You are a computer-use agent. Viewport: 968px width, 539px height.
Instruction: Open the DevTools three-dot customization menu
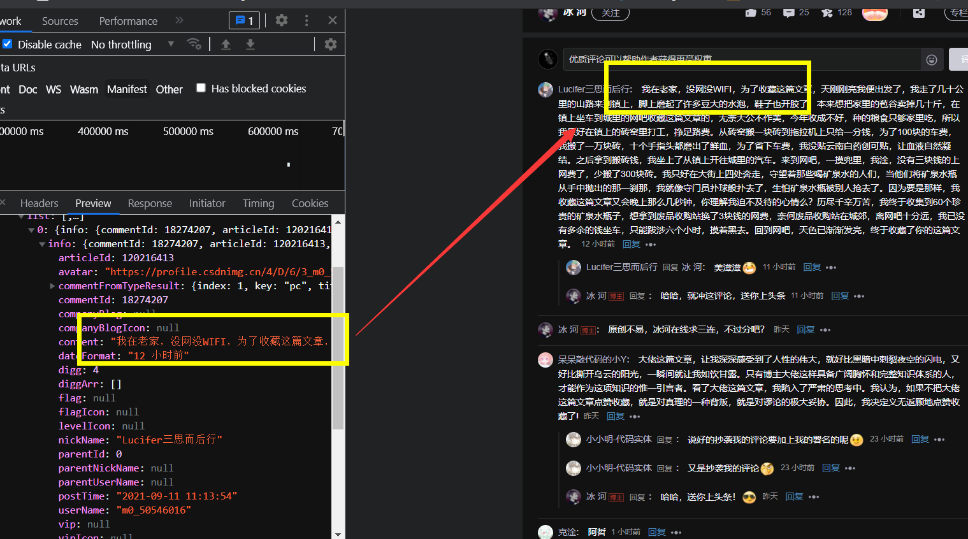click(x=307, y=20)
